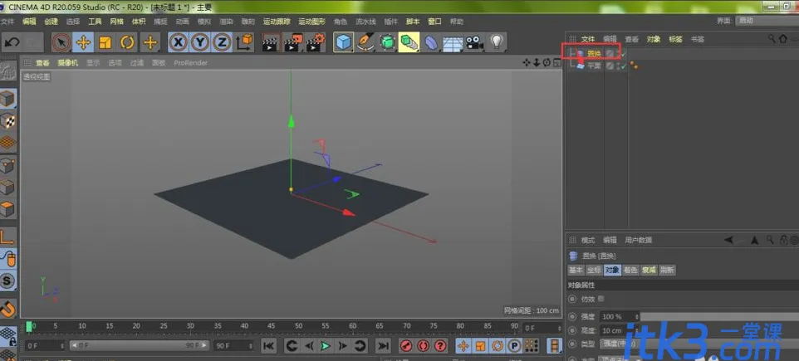Click the Record Active Objects button
Screen dimensions: 799x361
[406, 346]
